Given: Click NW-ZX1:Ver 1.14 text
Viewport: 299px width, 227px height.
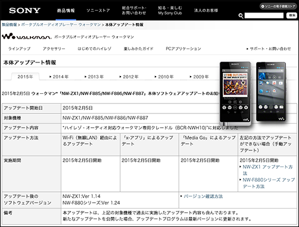Looking at the screenshot, I should pos(82,196).
